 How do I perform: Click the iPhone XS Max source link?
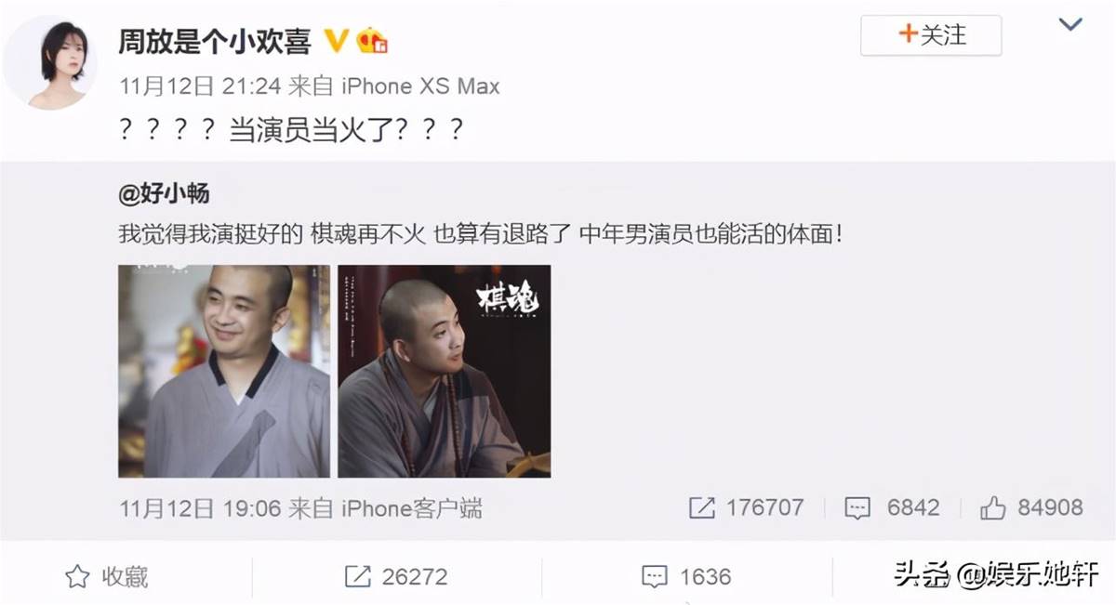coord(422,86)
